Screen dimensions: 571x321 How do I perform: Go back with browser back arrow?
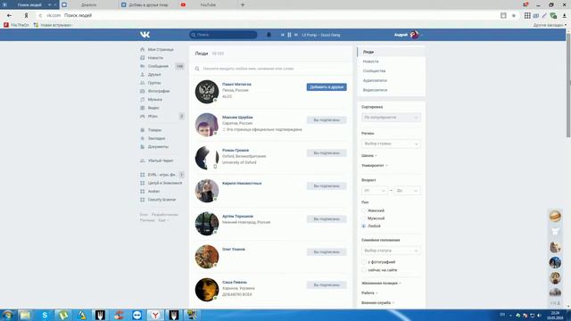(x=9, y=15)
